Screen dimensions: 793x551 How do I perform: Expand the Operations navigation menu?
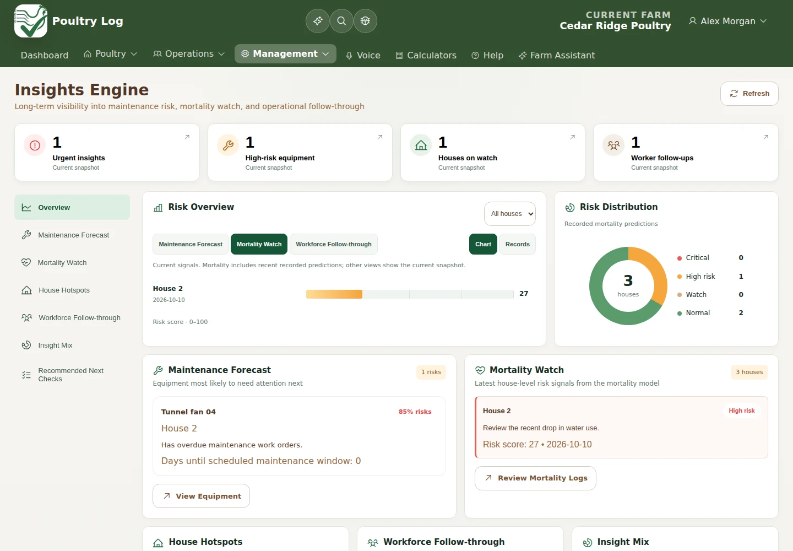point(189,54)
